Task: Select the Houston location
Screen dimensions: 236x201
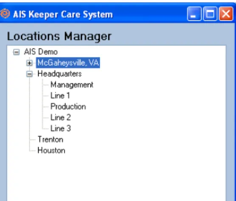Action: point(51,151)
